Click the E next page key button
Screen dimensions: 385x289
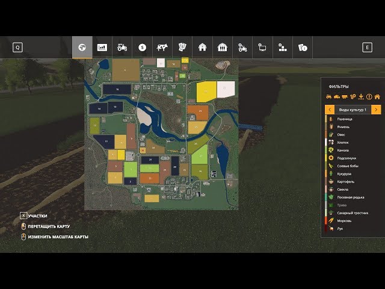[x=368, y=47]
